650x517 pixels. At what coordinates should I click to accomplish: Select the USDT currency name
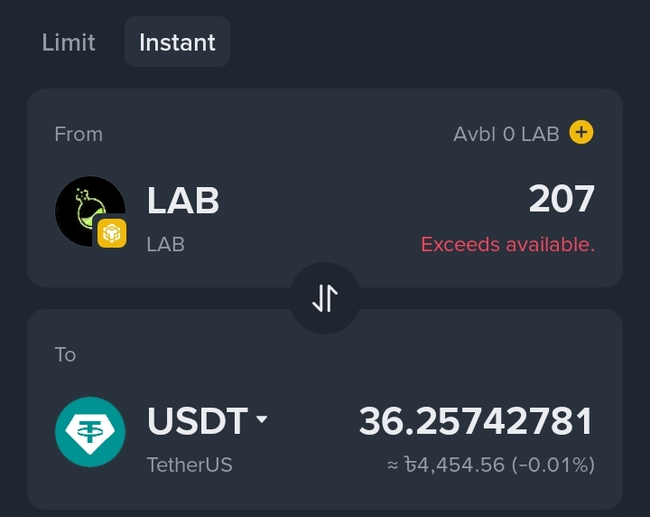pyautogui.click(x=197, y=421)
